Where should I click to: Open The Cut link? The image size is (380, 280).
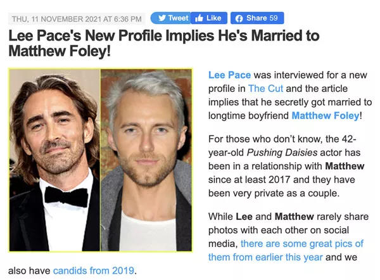(x=265, y=89)
